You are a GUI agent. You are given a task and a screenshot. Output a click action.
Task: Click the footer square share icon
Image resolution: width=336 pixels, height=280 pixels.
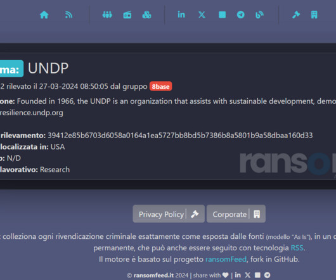coord(257,275)
